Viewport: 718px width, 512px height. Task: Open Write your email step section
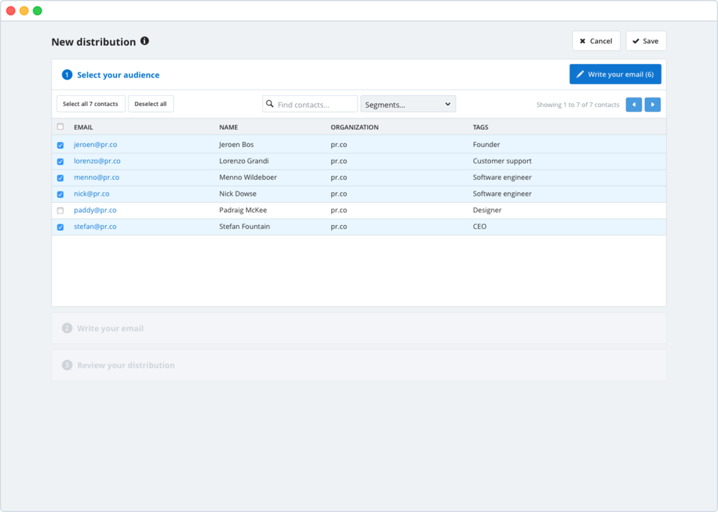(358, 328)
